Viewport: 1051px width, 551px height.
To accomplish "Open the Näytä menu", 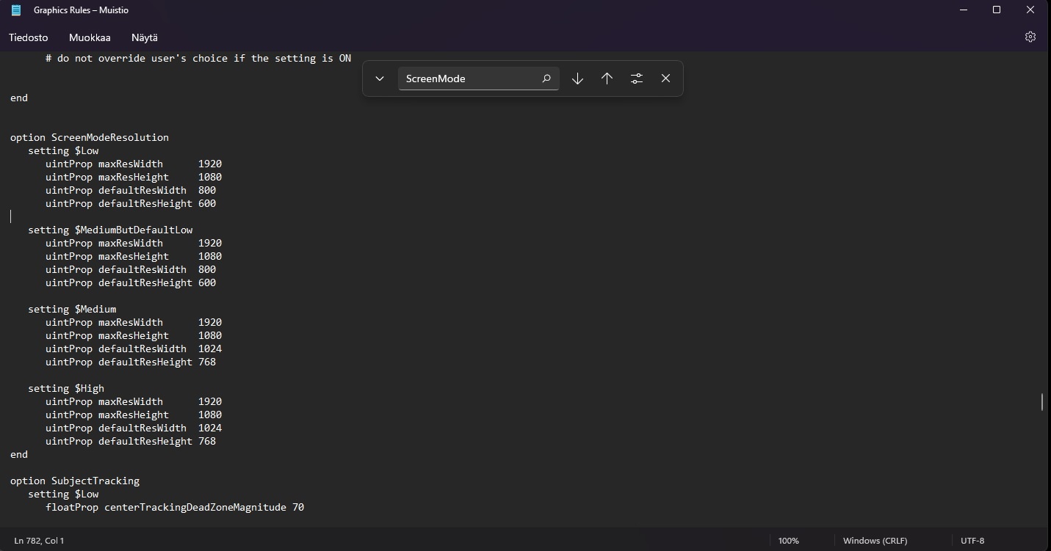I will click(x=145, y=37).
